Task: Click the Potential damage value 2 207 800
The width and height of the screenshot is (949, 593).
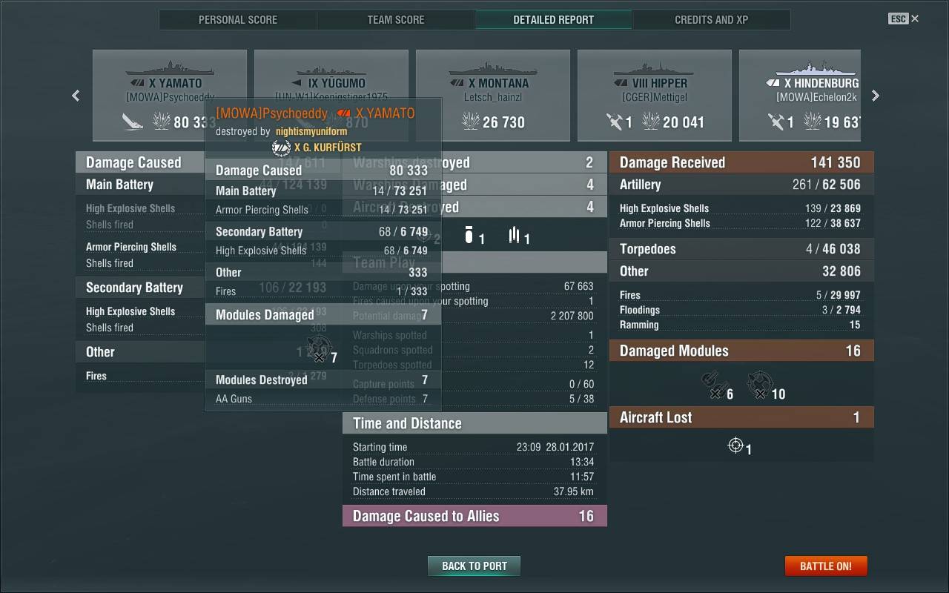Action: (572, 316)
